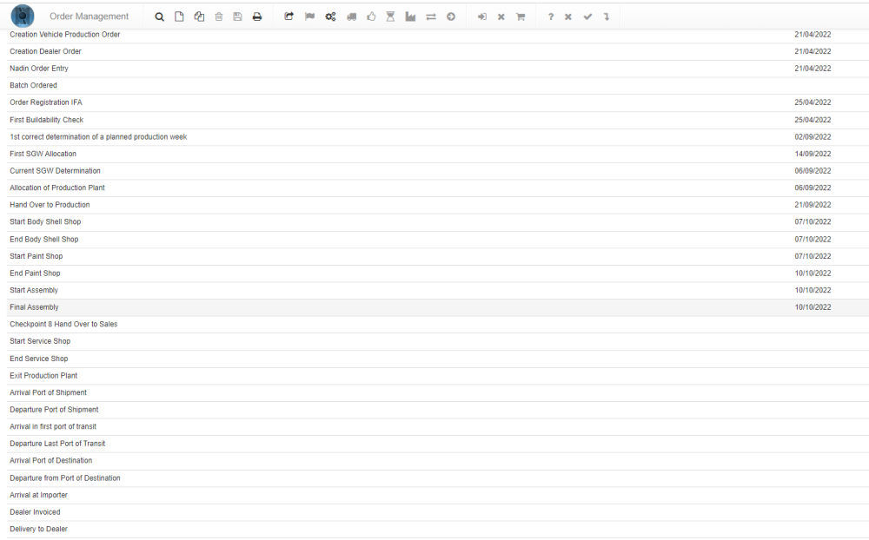Click the checkmark icon

(x=587, y=16)
